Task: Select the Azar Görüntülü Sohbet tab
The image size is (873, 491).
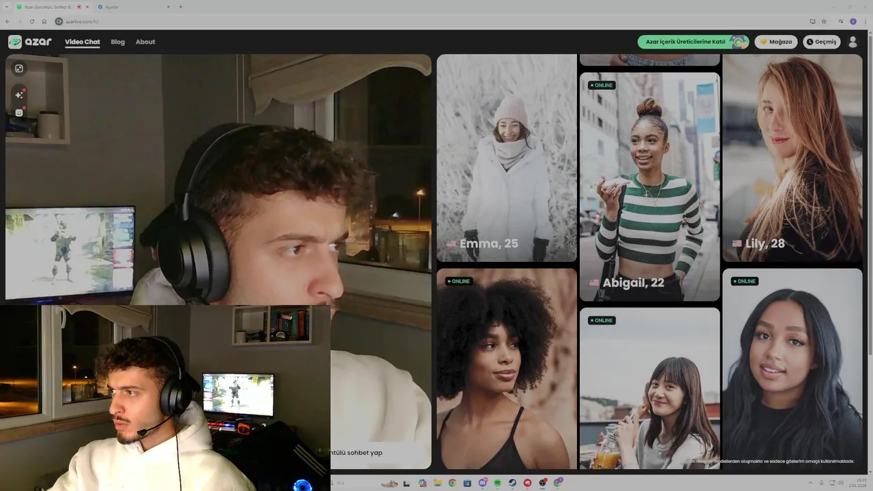Action: point(53,7)
